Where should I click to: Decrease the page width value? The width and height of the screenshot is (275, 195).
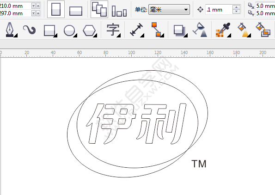33,6
